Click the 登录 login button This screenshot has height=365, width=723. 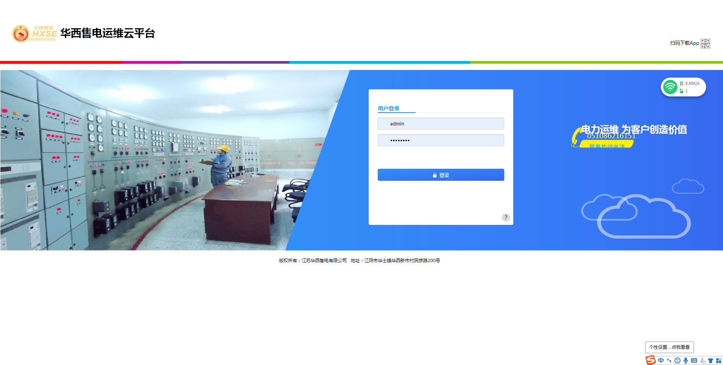point(441,175)
